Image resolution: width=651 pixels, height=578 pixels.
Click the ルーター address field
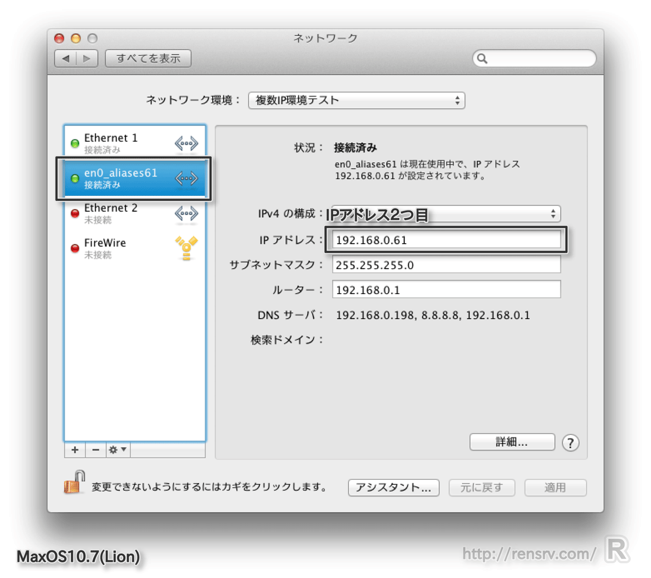(x=446, y=290)
